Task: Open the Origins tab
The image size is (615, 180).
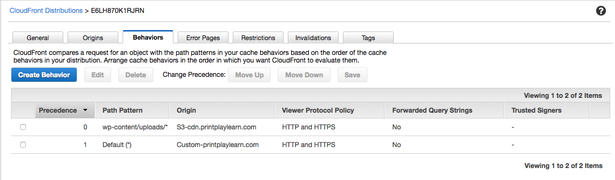Action: 93,38
